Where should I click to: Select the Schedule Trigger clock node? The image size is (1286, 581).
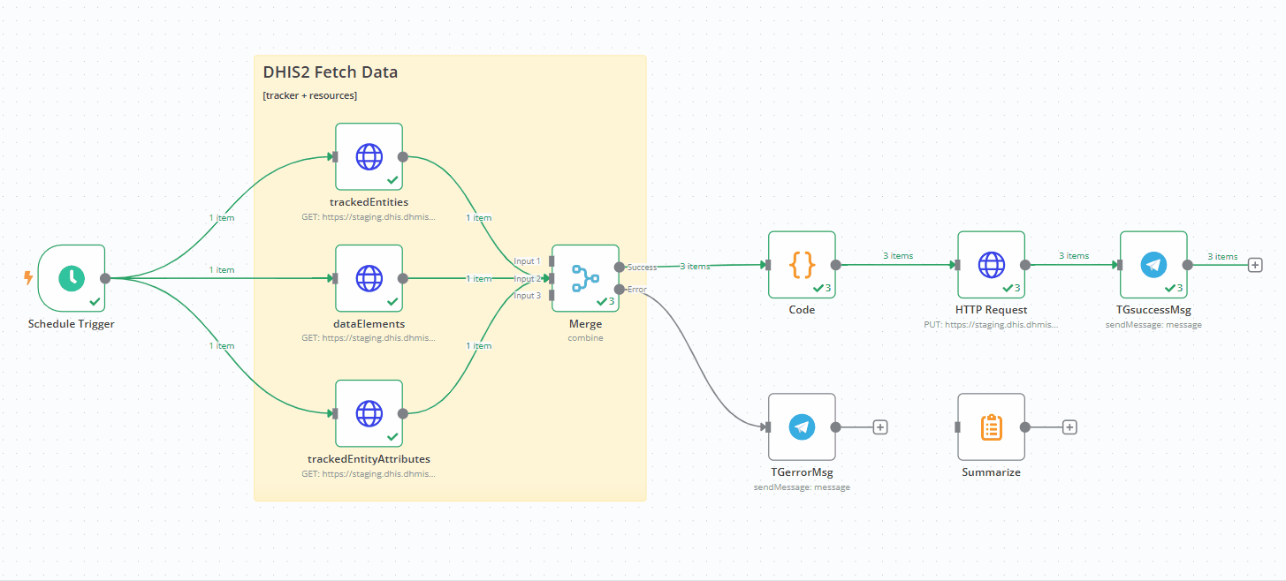pos(72,278)
